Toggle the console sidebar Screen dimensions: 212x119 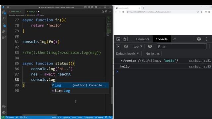coord(118,46)
